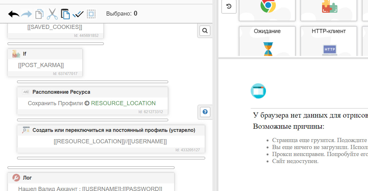368x191 pixels.
Task: Select the If action block
Action: (45, 54)
